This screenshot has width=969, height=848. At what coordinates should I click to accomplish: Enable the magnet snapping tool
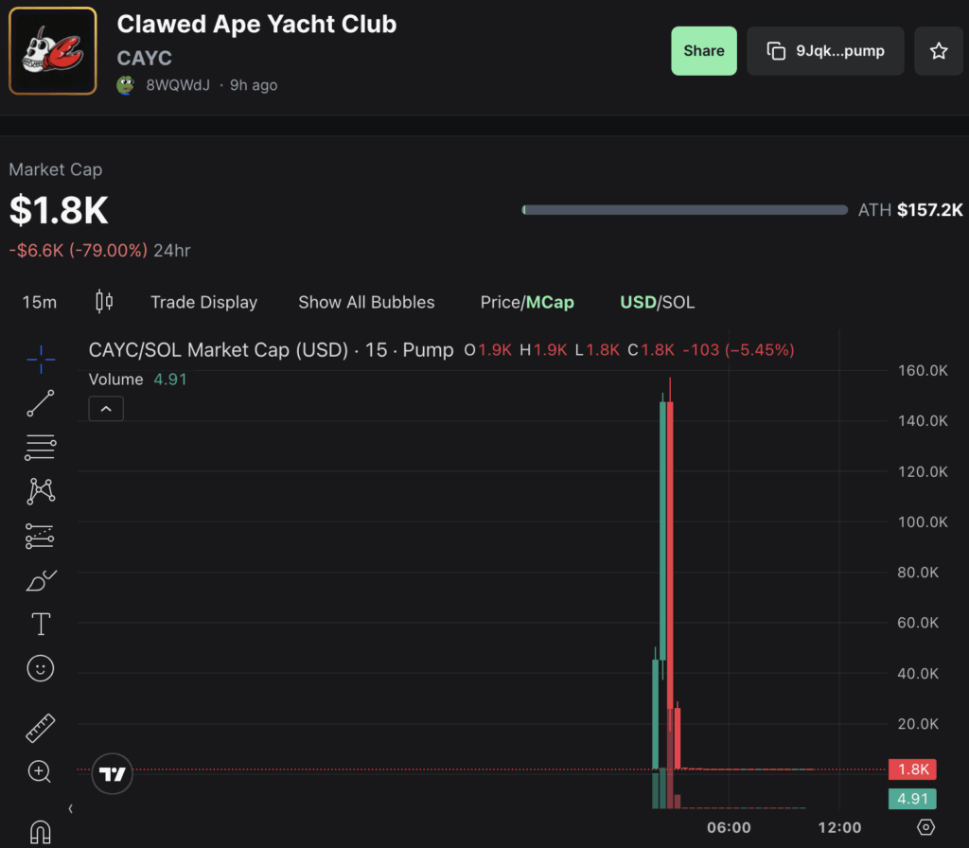[40, 832]
